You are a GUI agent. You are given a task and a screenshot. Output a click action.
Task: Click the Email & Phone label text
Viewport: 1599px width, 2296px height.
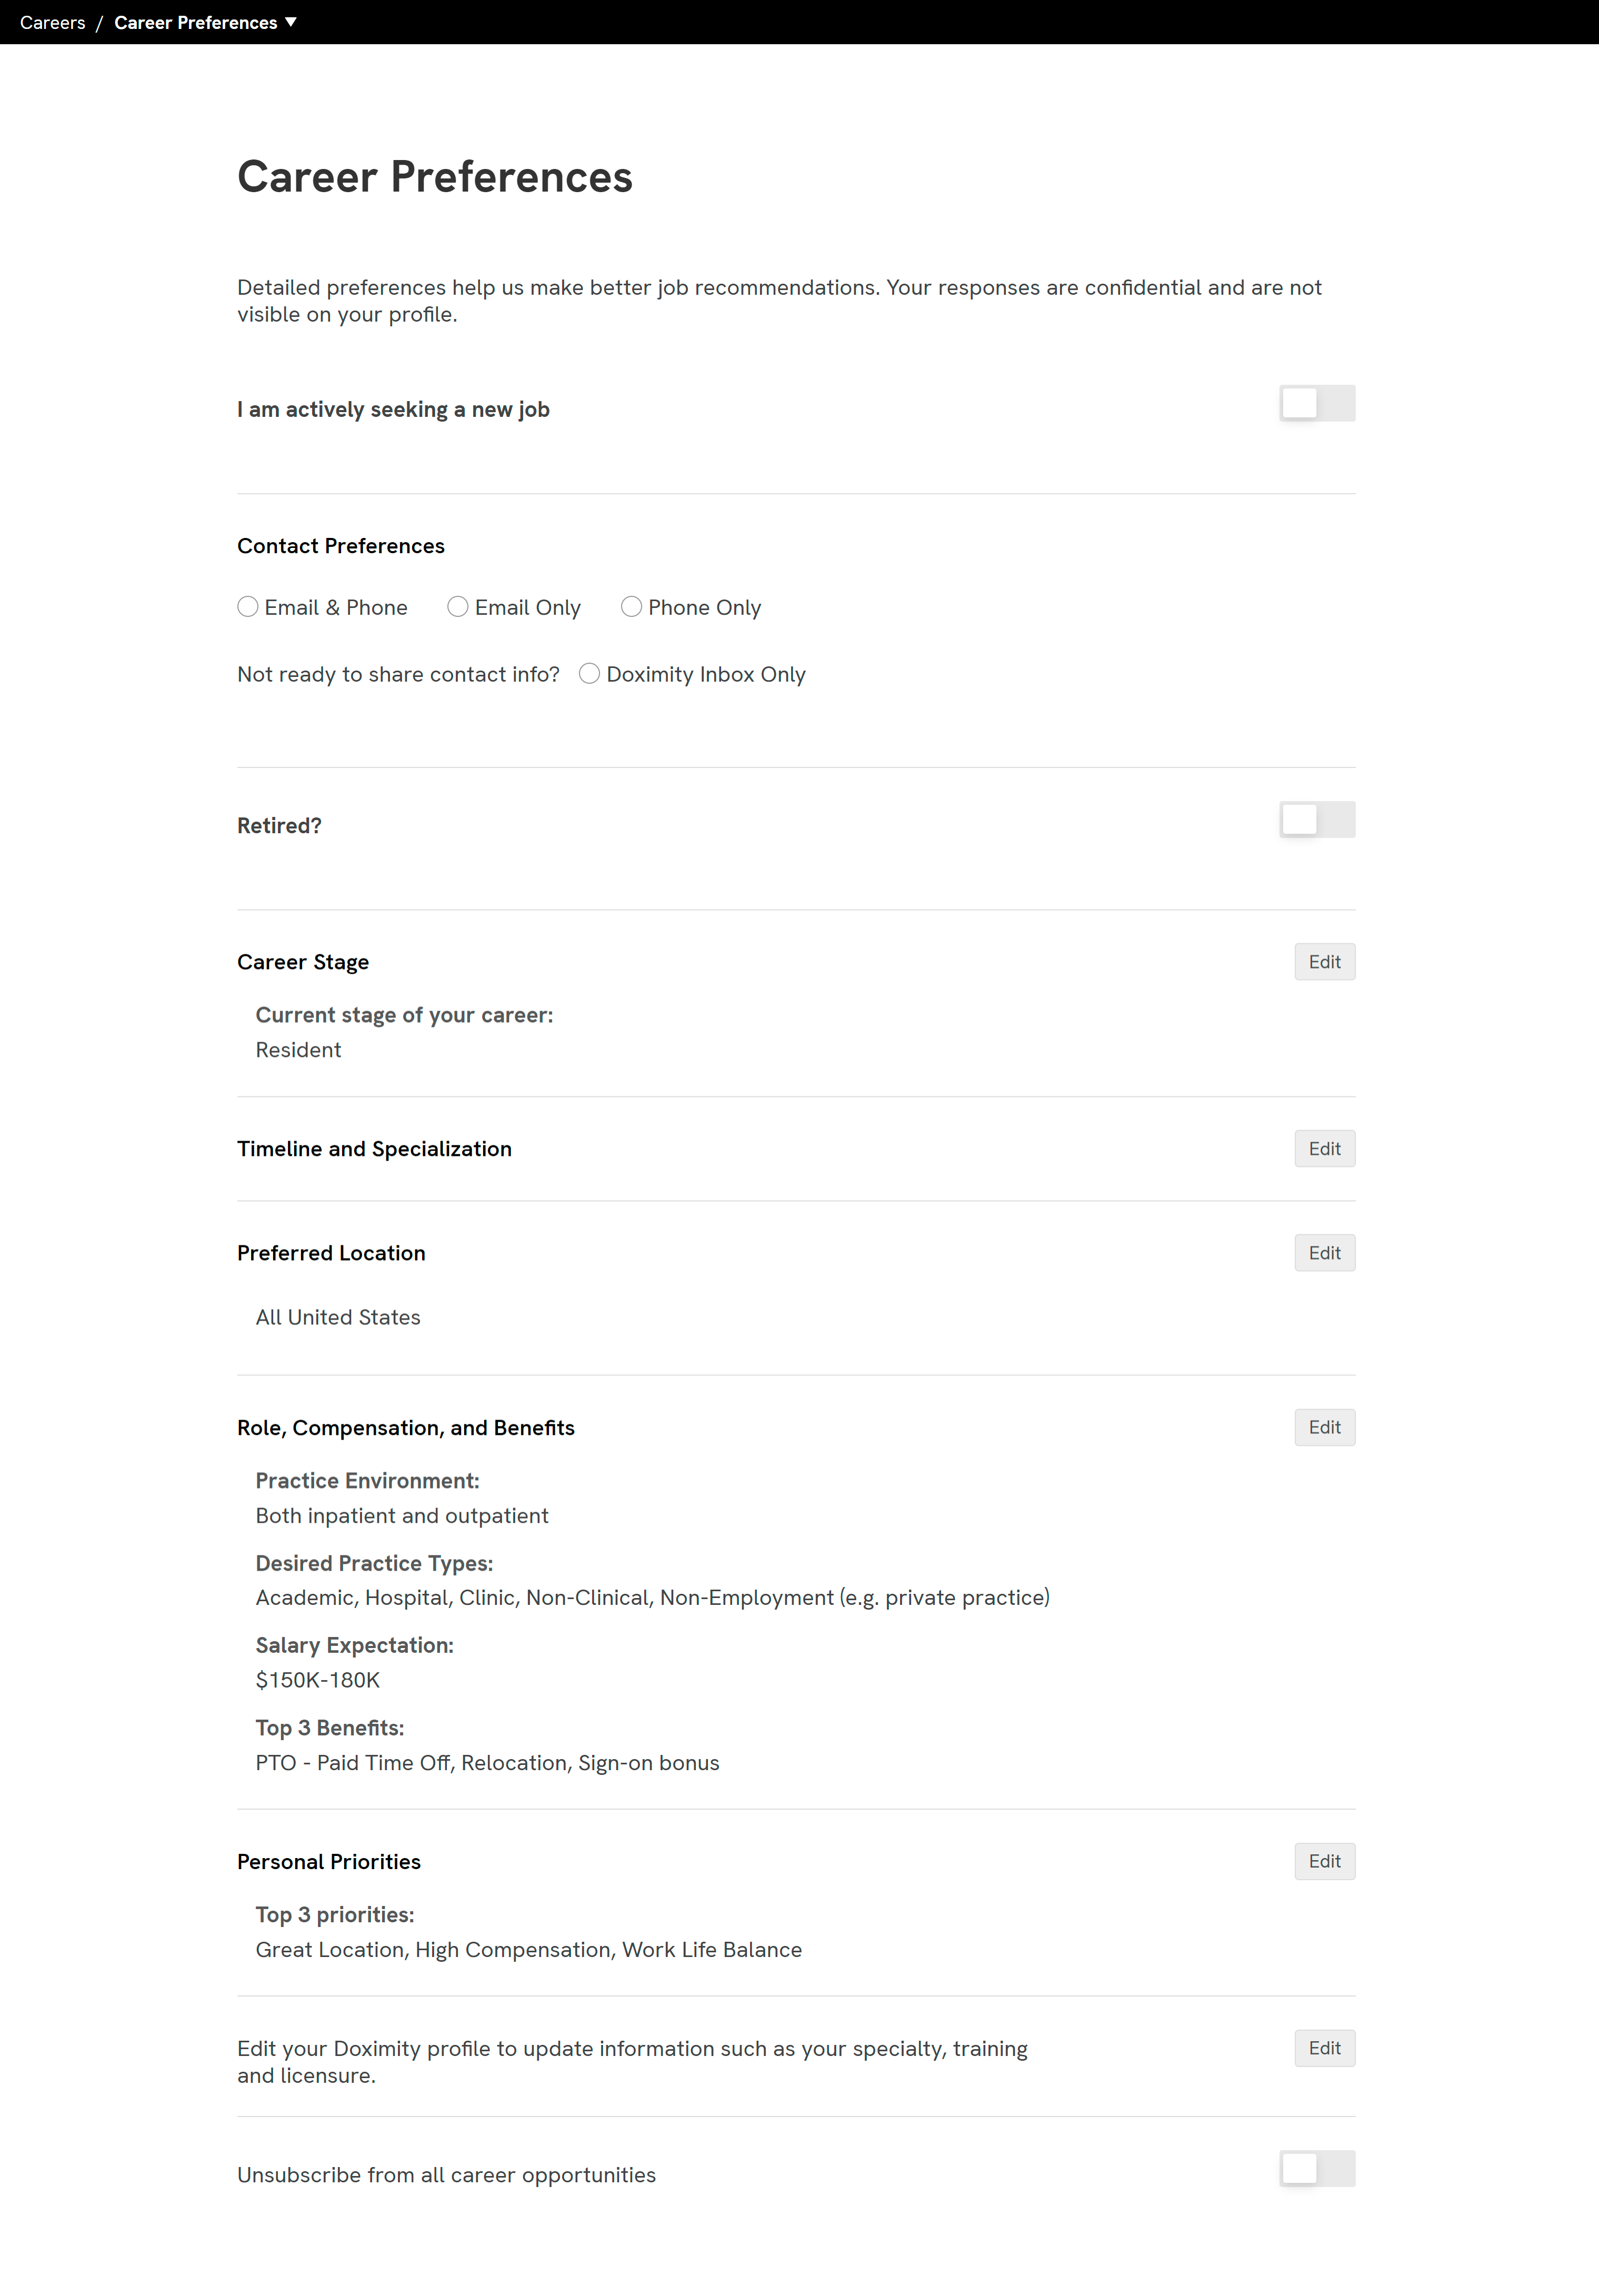point(336,607)
